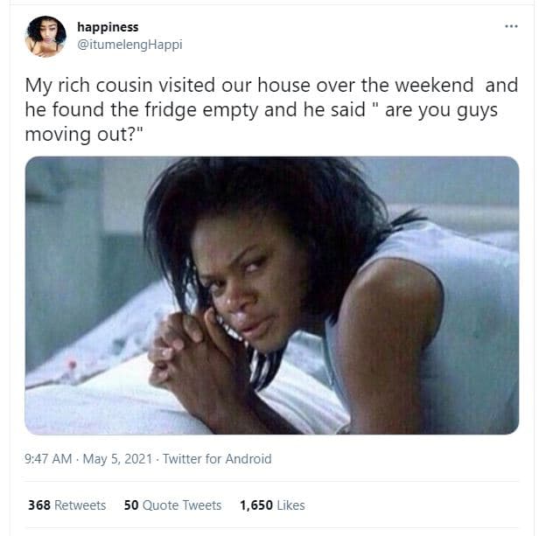View the 50 Quote Tweets

172,505
